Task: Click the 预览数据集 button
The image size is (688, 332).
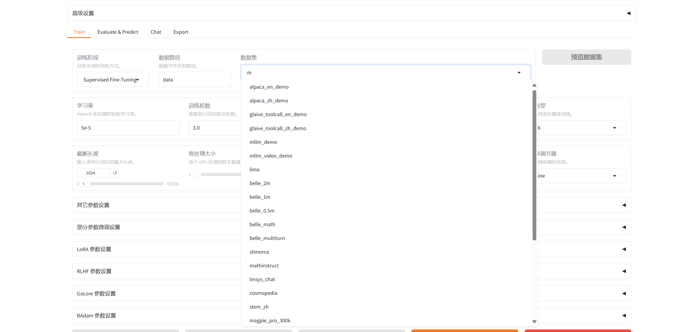Action: click(x=586, y=57)
